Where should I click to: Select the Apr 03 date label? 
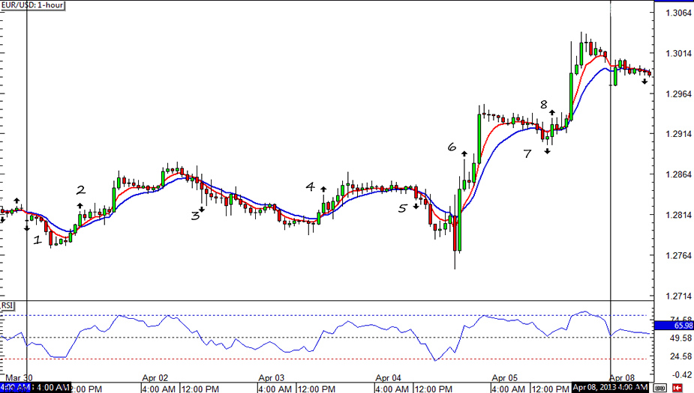[272, 379]
